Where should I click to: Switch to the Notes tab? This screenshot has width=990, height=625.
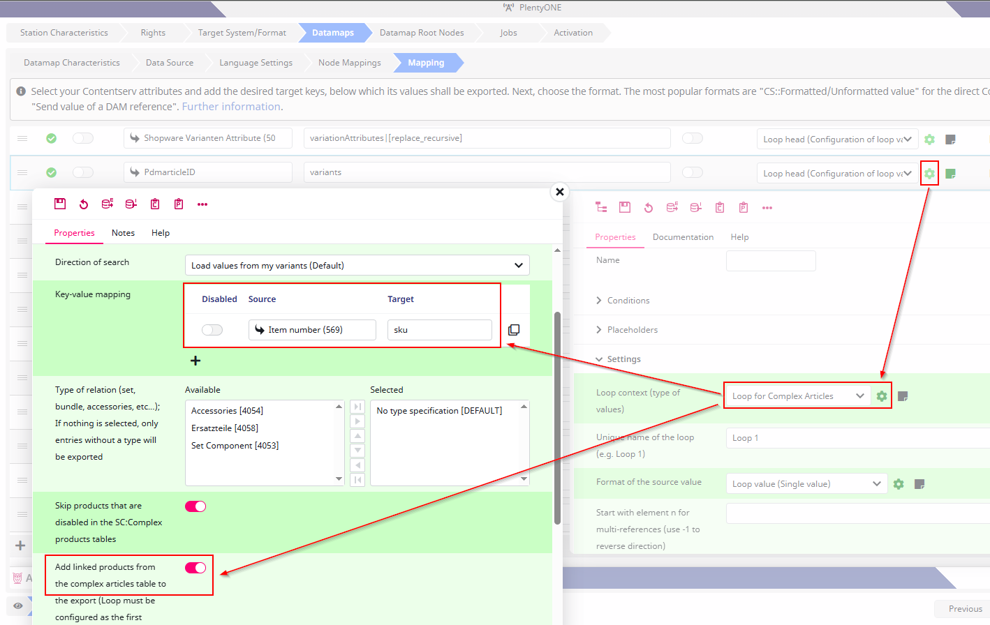[x=123, y=232]
